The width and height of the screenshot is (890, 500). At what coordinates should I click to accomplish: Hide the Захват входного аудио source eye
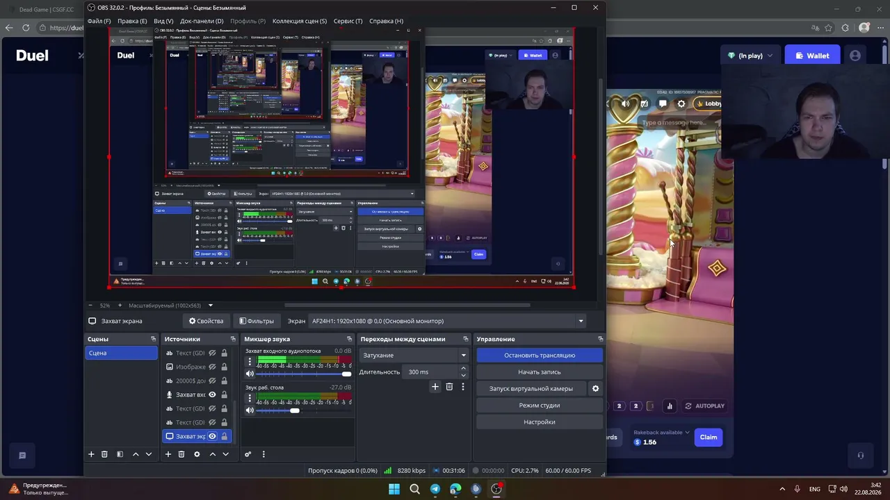(x=212, y=394)
